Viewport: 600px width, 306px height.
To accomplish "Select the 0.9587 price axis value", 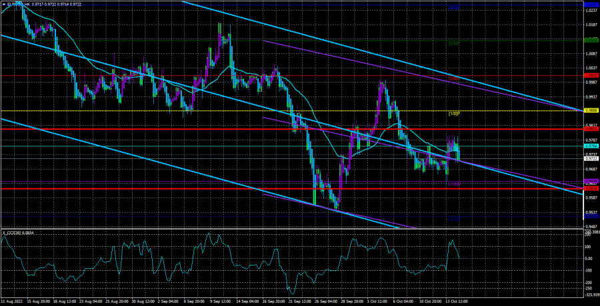I will point(591,198).
